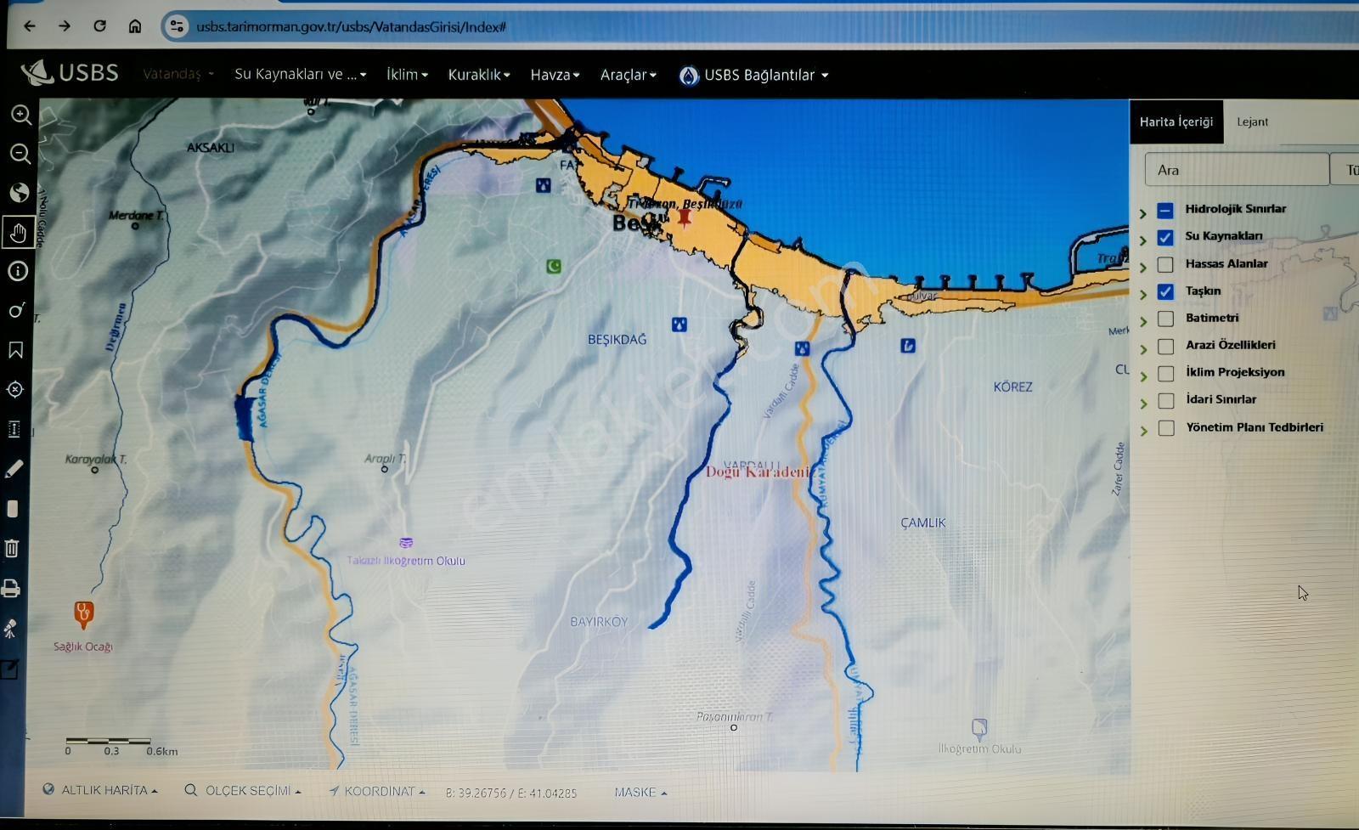This screenshot has height=830, width=1359.
Task: Click the eraser tool icon
Action: click(12, 509)
